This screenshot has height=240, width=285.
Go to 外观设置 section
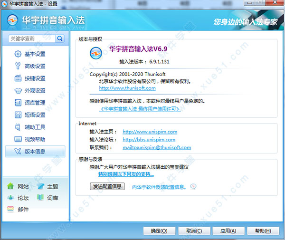[35, 91]
